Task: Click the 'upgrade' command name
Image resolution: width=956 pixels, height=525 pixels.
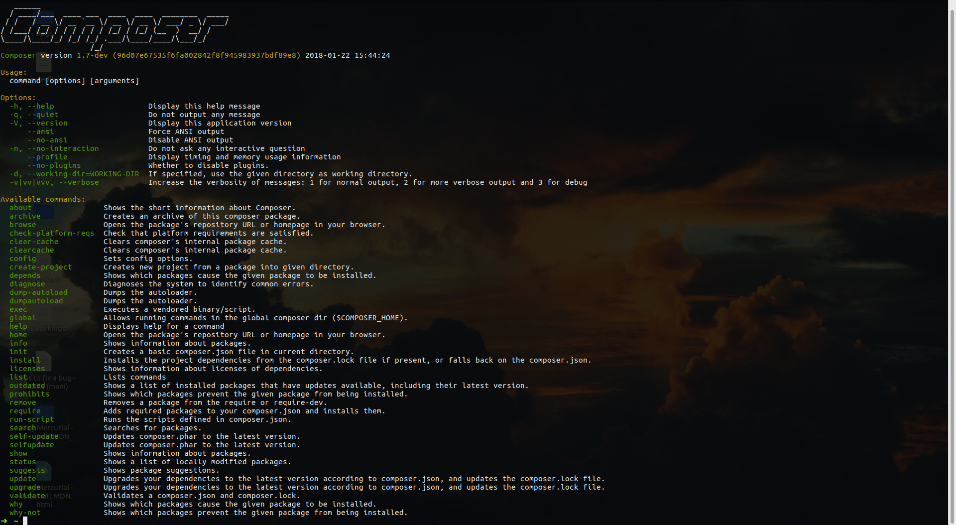Action: [x=25, y=487]
